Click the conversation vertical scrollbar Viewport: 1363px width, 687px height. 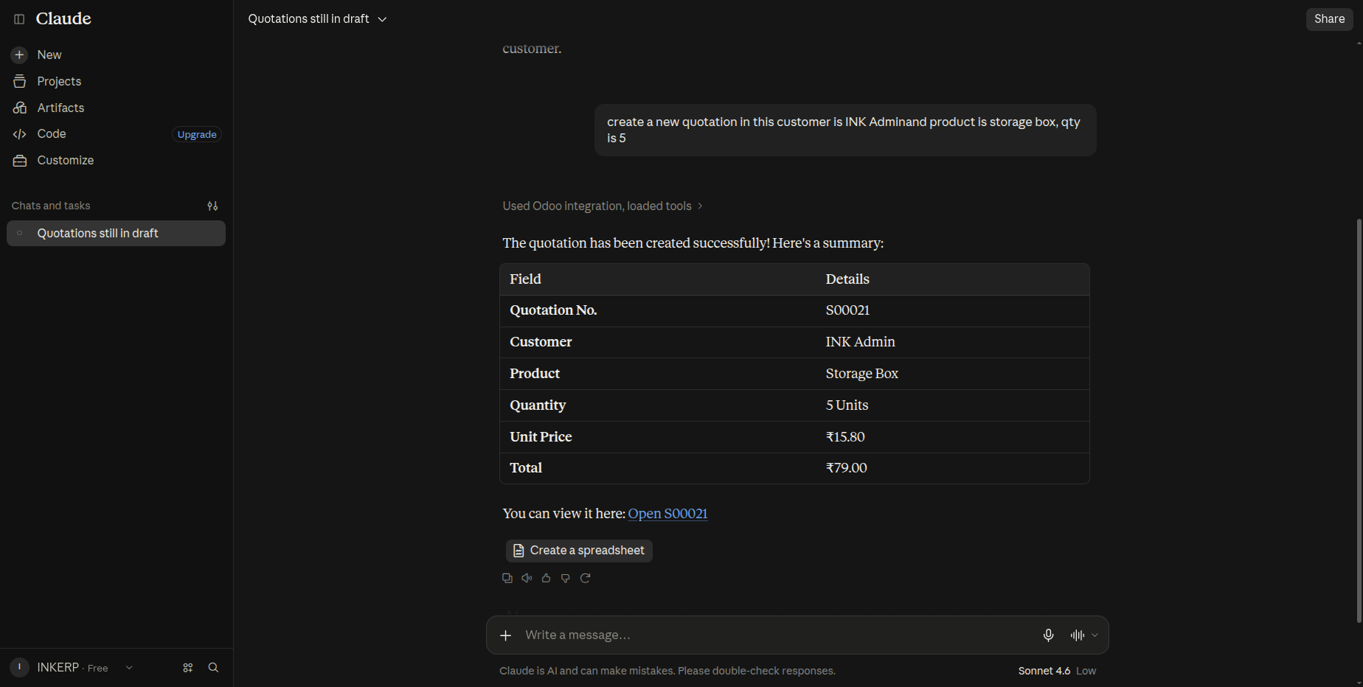pos(1359,420)
